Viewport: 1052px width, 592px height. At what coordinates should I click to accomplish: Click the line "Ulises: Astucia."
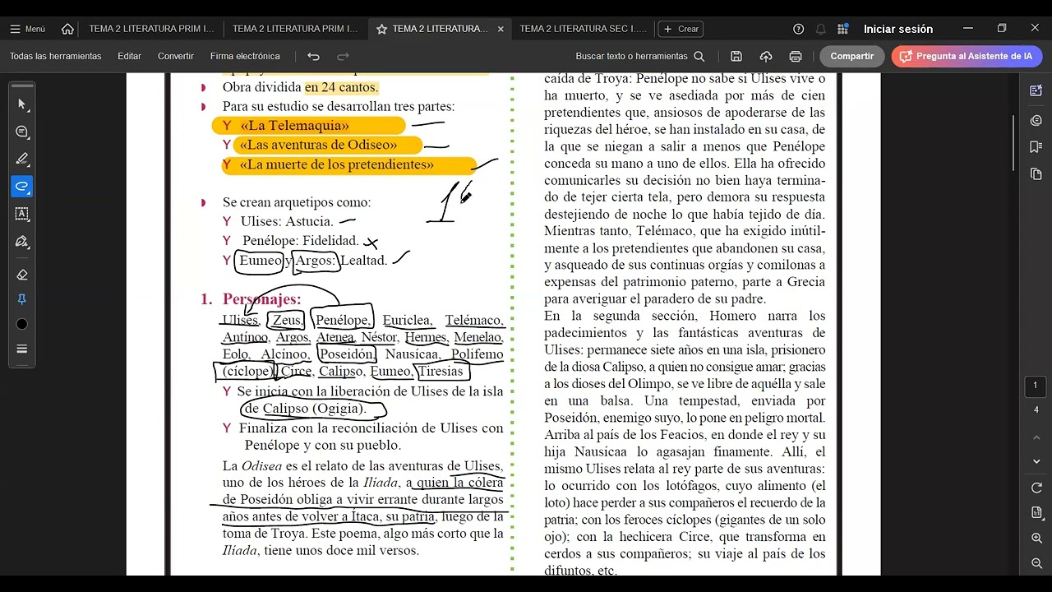pos(287,221)
